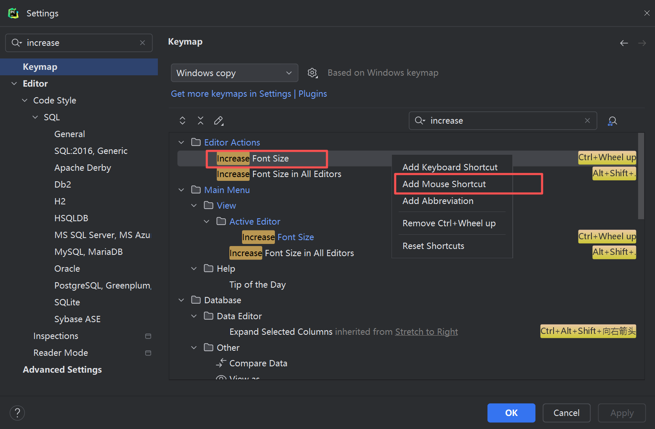The width and height of the screenshot is (655, 429).
Task: Select SQLite in sidebar
Action: tap(67, 302)
